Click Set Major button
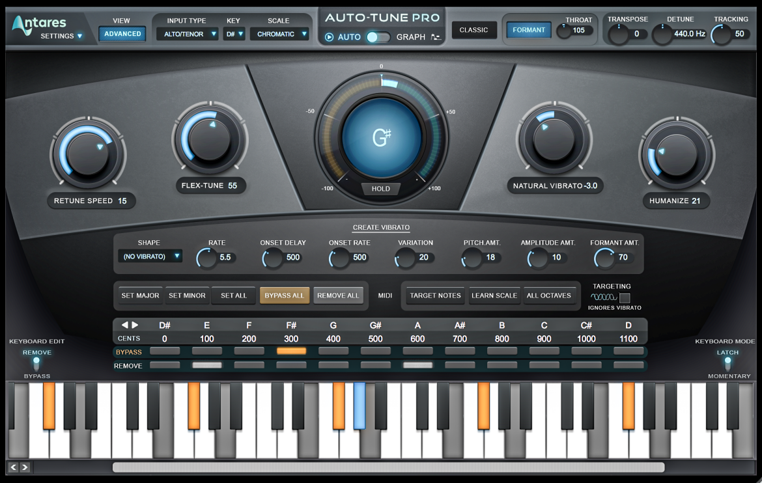Image resolution: width=762 pixels, height=483 pixels. pos(141,296)
